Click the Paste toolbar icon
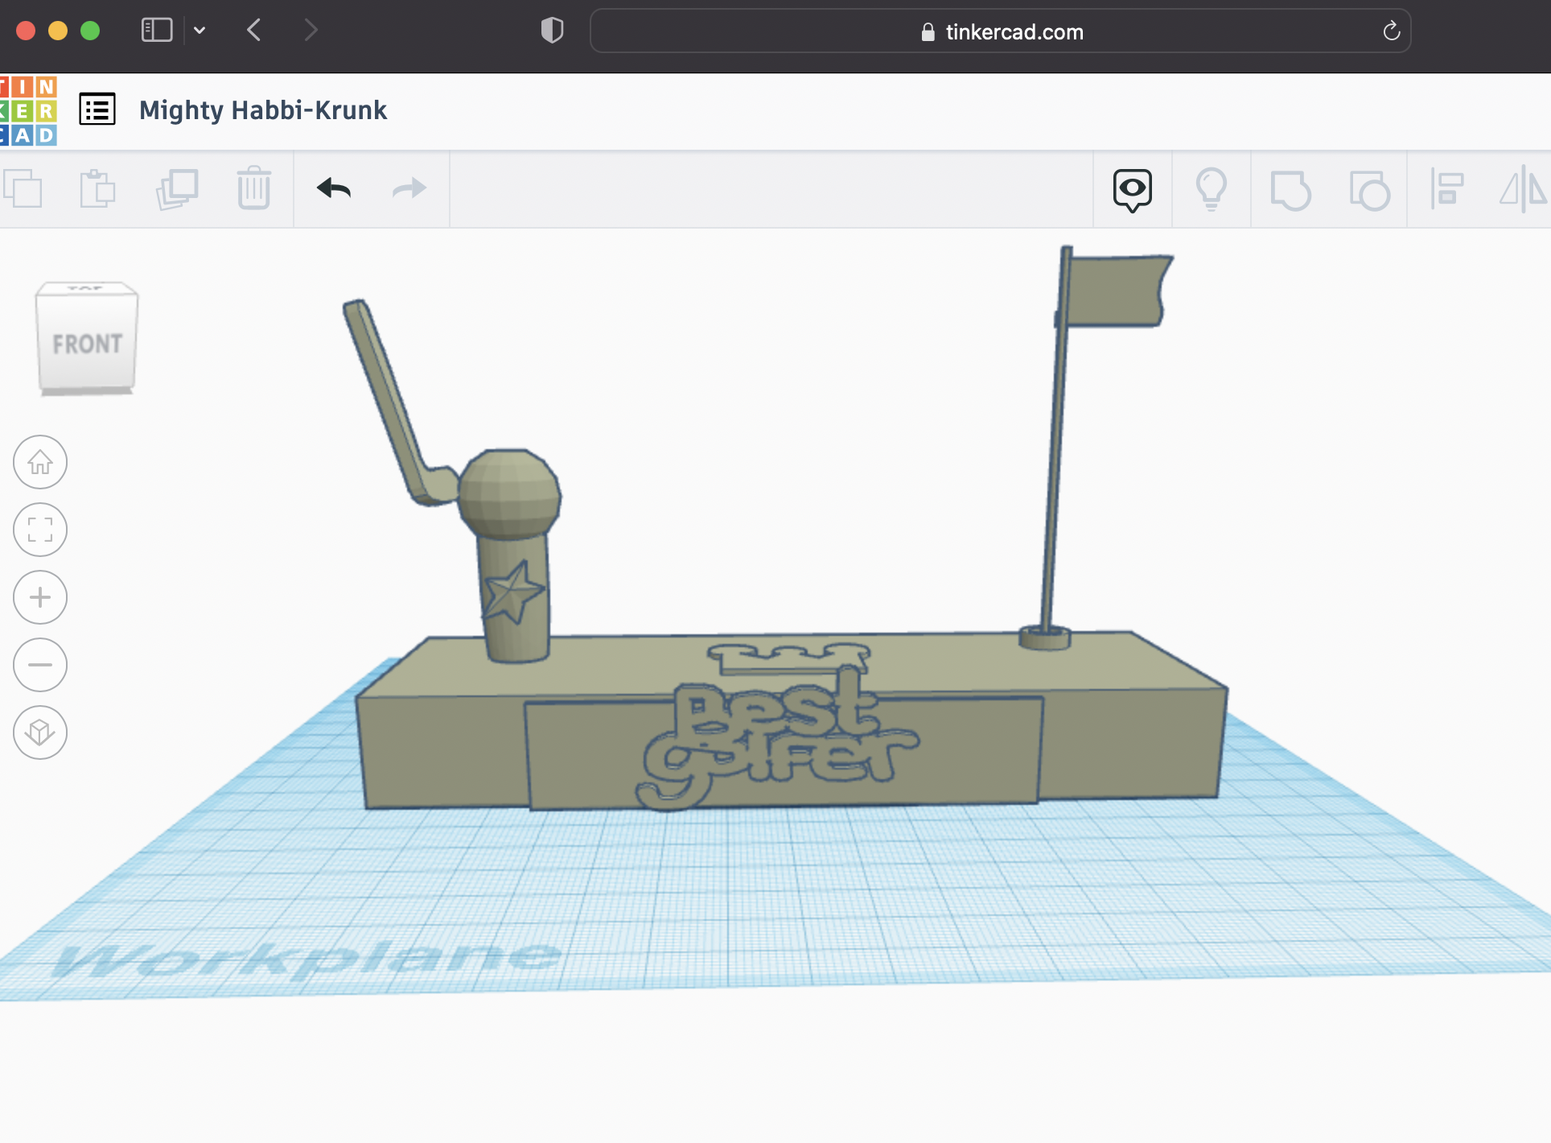 click(x=98, y=189)
